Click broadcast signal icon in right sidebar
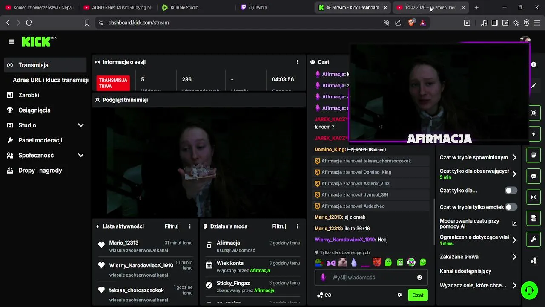Image resolution: width=545 pixels, height=307 pixels. pos(534,197)
